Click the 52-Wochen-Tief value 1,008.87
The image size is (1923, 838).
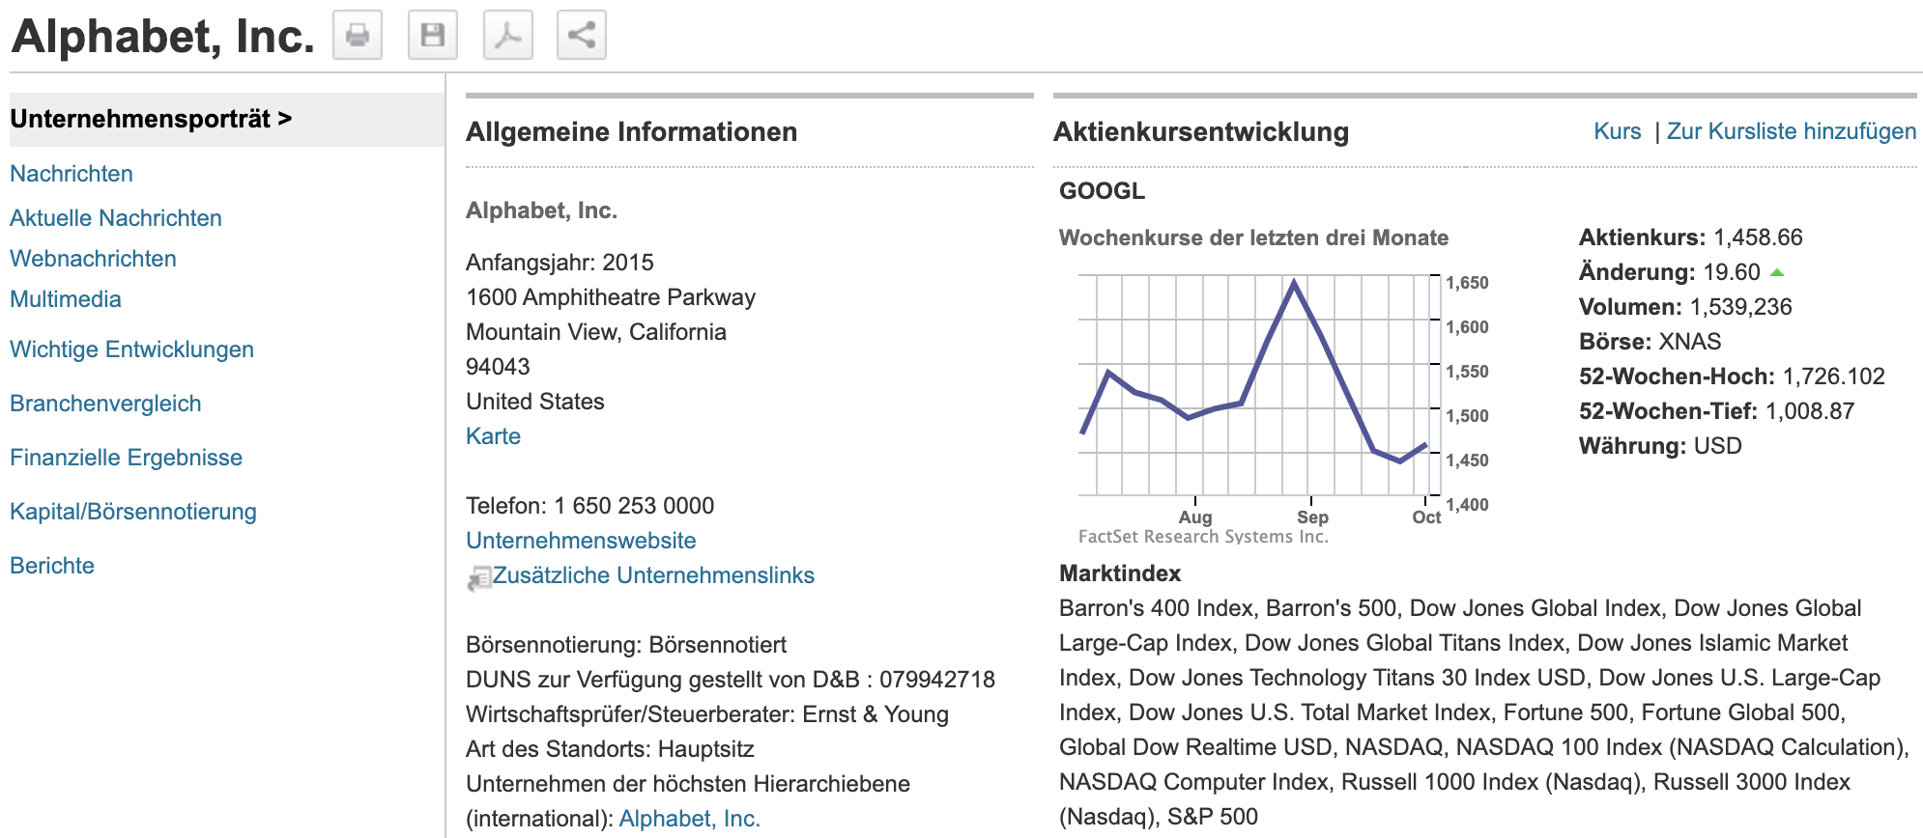[x=1810, y=411]
